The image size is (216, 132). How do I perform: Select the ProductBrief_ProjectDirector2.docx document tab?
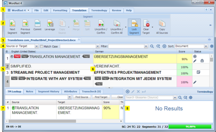coord(41,40)
